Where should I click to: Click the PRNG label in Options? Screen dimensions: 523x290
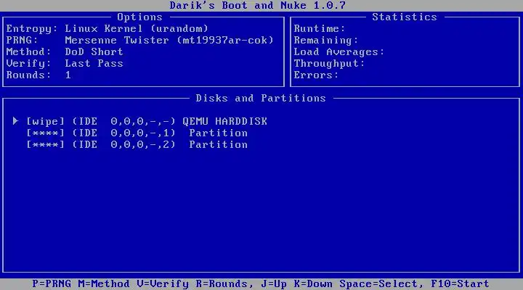click(x=23, y=41)
